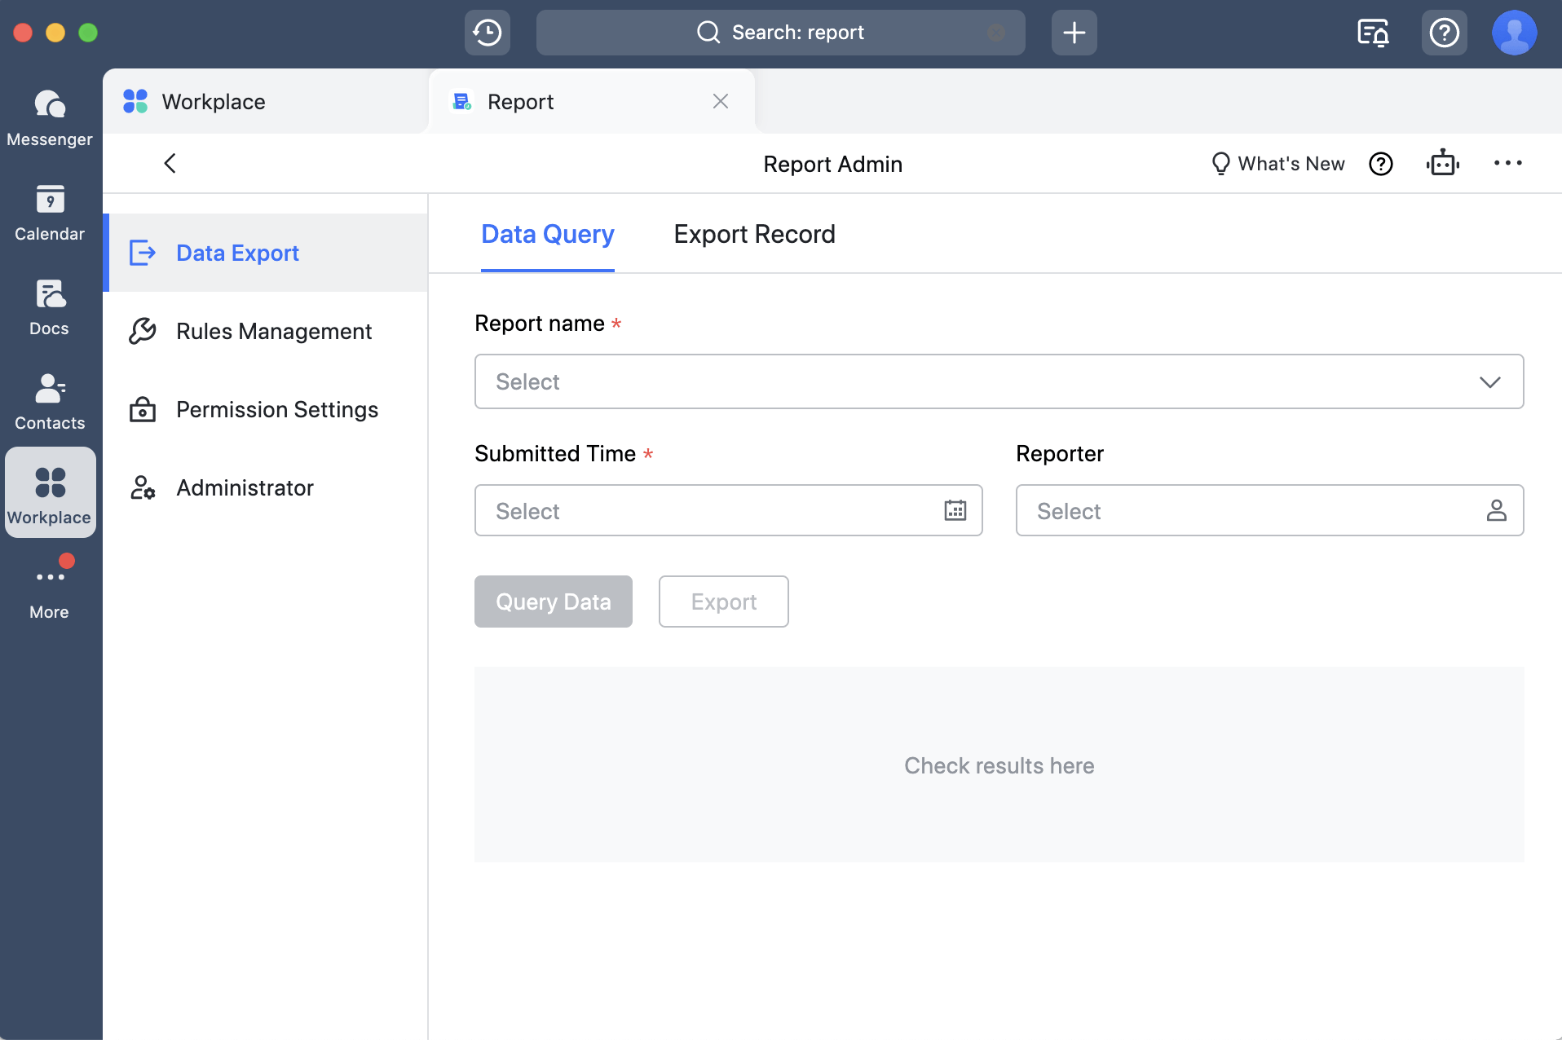Open Contacts in the sidebar
The width and height of the screenshot is (1562, 1040).
pyautogui.click(x=49, y=402)
